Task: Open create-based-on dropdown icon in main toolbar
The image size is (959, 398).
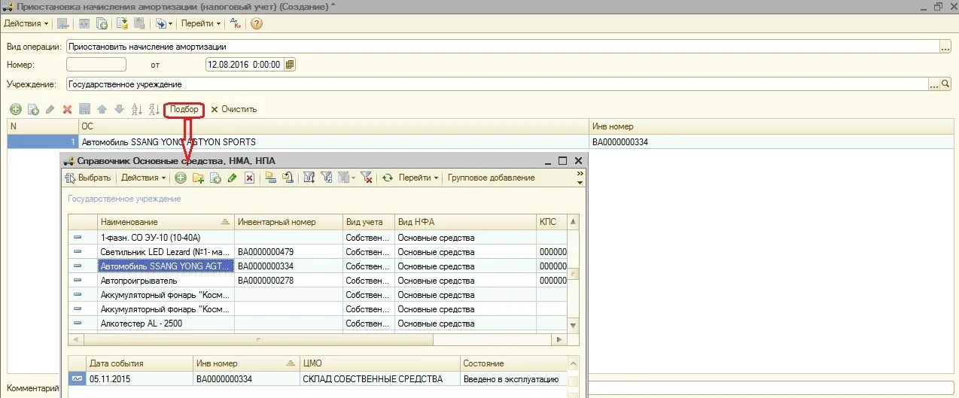Action: (x=163, y=24)
